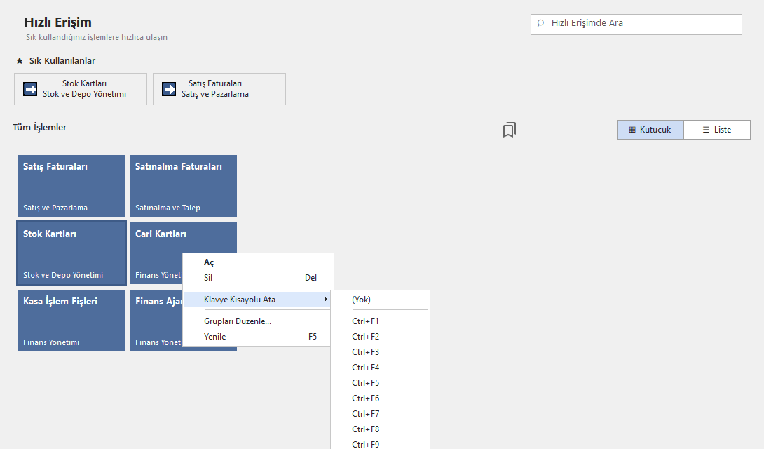The width and height of the screenshot is (764, 449).
Task: Open the Satınalma Faturaları tile
Action: (x=183, y=186)
